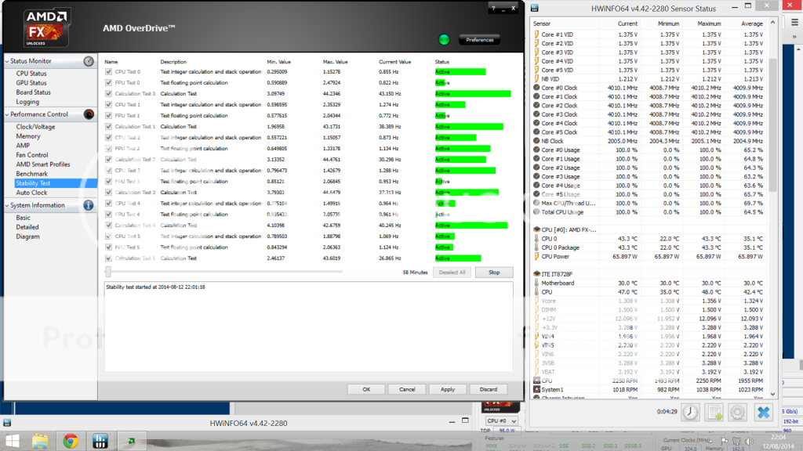Click the Deselect All button
Screen dimensions: 803x451
pyautogui.click(x=452, y=272)
